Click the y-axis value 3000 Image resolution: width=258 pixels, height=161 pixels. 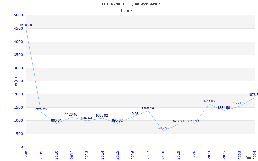(x=18, y=68)
